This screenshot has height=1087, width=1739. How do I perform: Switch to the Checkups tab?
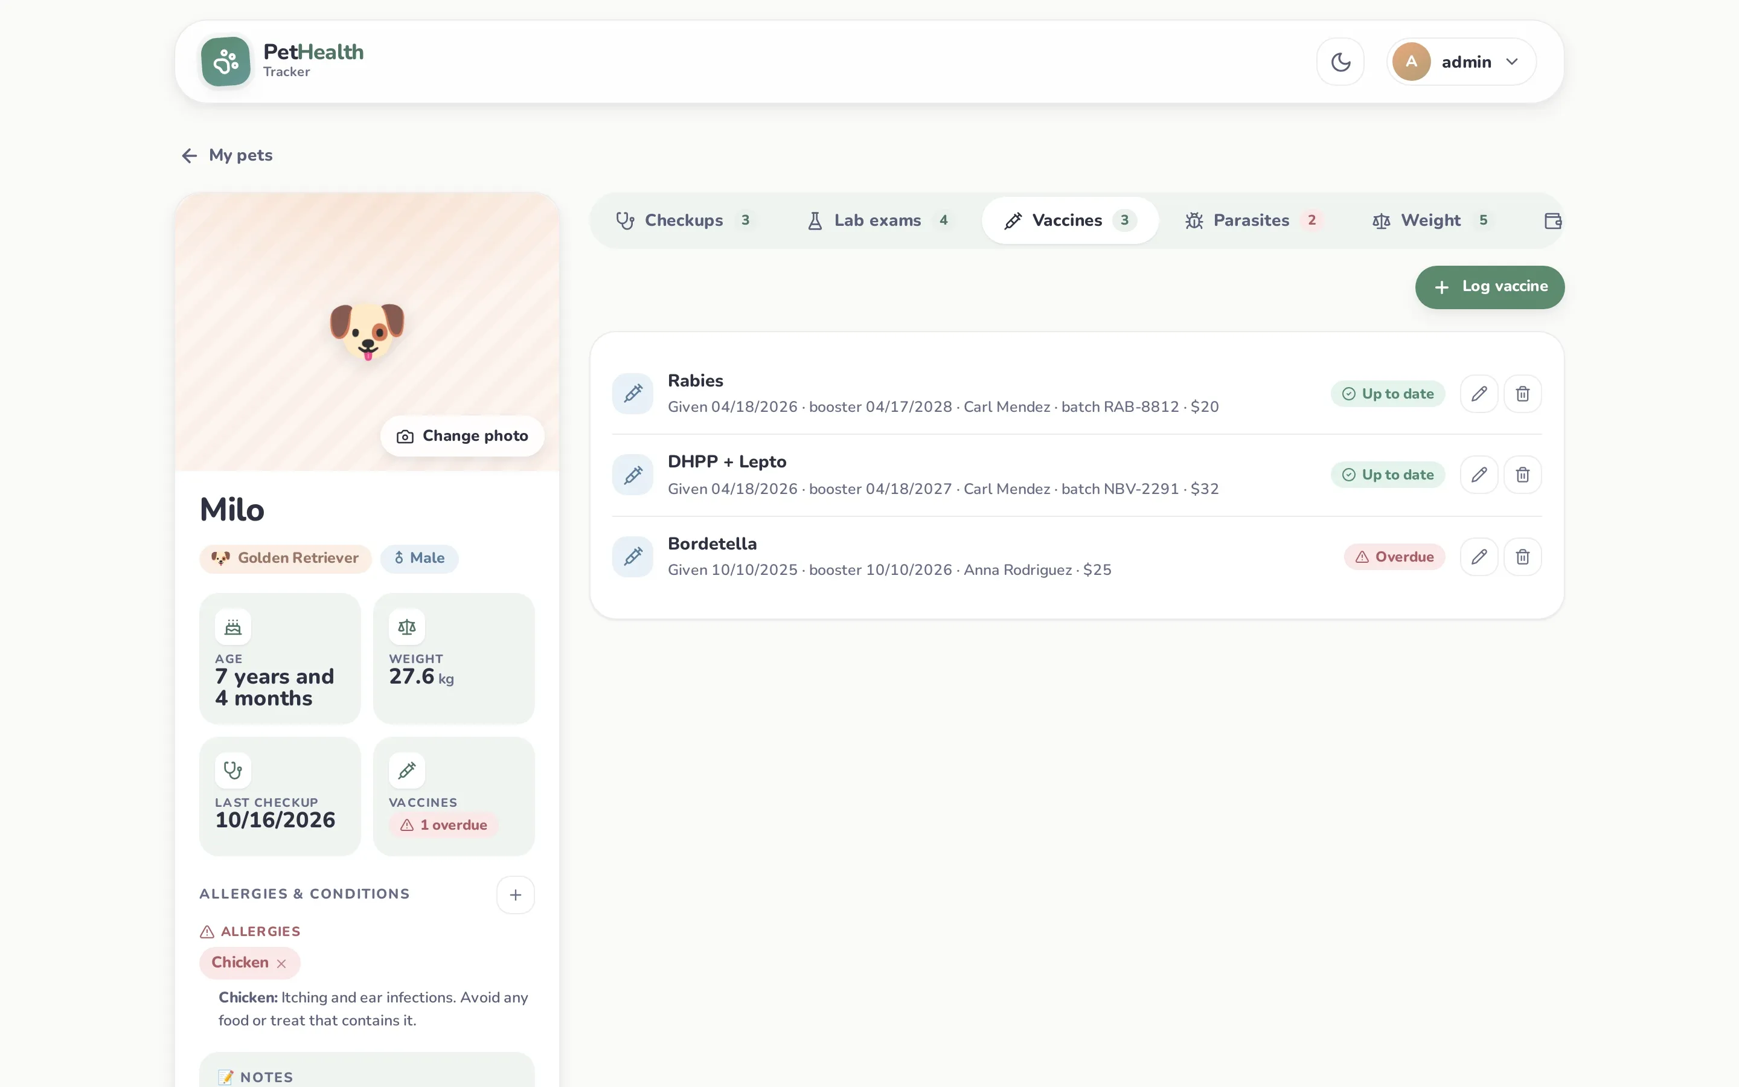click(x=684, y=220)
